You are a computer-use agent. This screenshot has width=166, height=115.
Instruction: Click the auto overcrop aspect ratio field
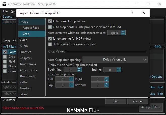[114, 33]
